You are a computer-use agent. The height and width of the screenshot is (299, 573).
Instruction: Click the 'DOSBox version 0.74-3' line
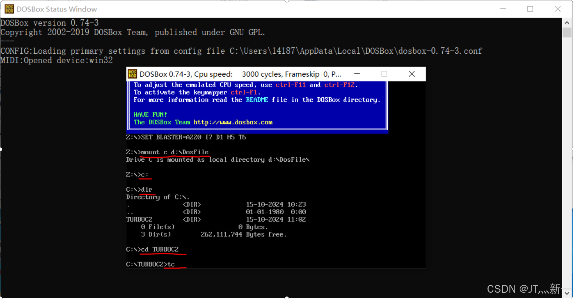click(x=50, y=23)
